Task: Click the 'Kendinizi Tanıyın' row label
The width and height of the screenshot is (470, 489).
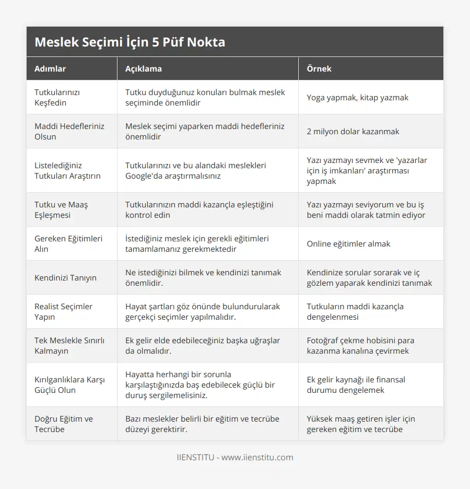Action: tap(65, 277)
